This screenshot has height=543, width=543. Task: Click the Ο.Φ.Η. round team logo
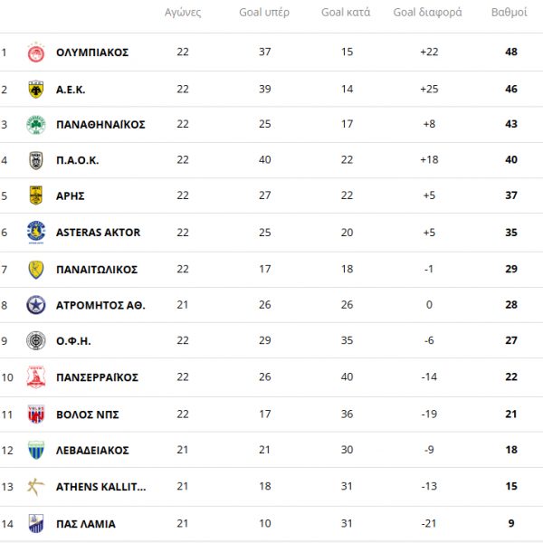tap(35, 341)
